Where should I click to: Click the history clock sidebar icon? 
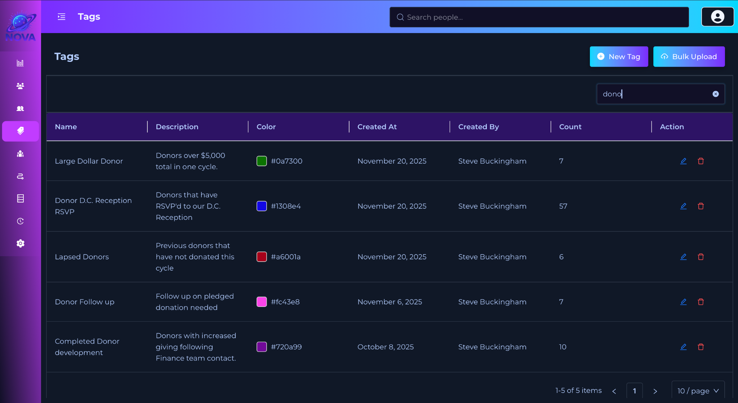[20, 221]
